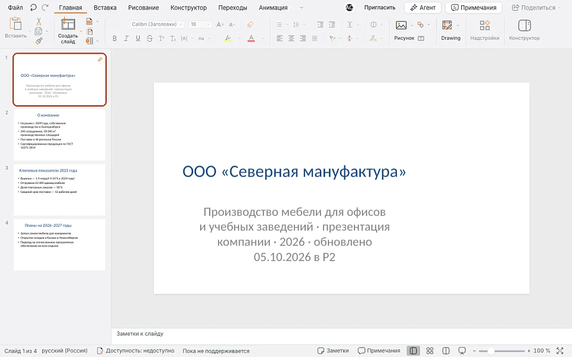Click the Redo arrow icon
This screenshot has height=357, width=572.
tap(45, 7)
